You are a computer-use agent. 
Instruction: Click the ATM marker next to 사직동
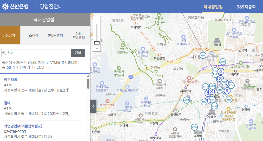(x=203, y=55)
